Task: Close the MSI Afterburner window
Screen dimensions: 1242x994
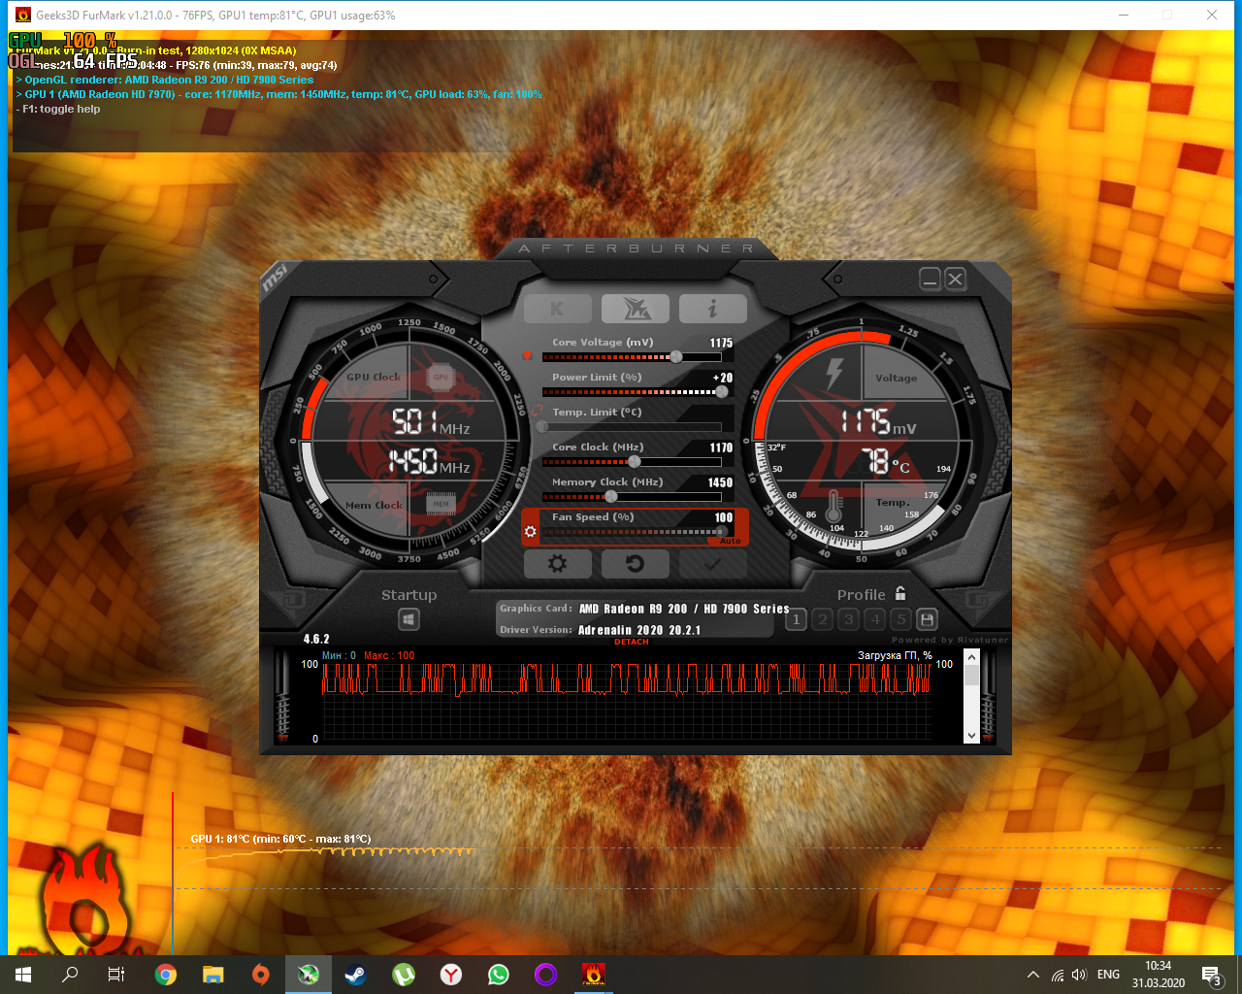Action: [x=956, y=280]
